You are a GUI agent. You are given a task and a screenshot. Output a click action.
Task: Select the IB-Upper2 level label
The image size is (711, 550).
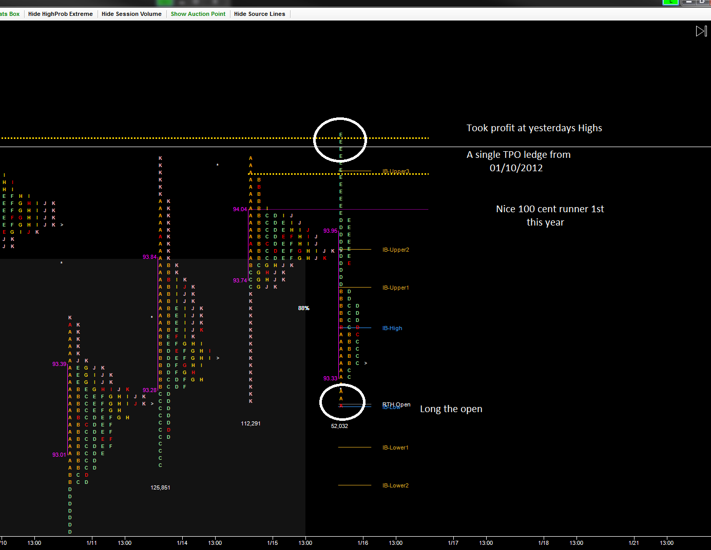pos(396,250)
